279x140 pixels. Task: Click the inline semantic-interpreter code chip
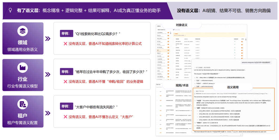(x=238, y=70)
